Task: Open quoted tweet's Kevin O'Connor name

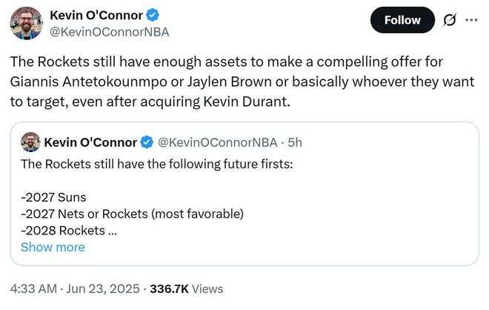Action: click(x=90, y=142)
